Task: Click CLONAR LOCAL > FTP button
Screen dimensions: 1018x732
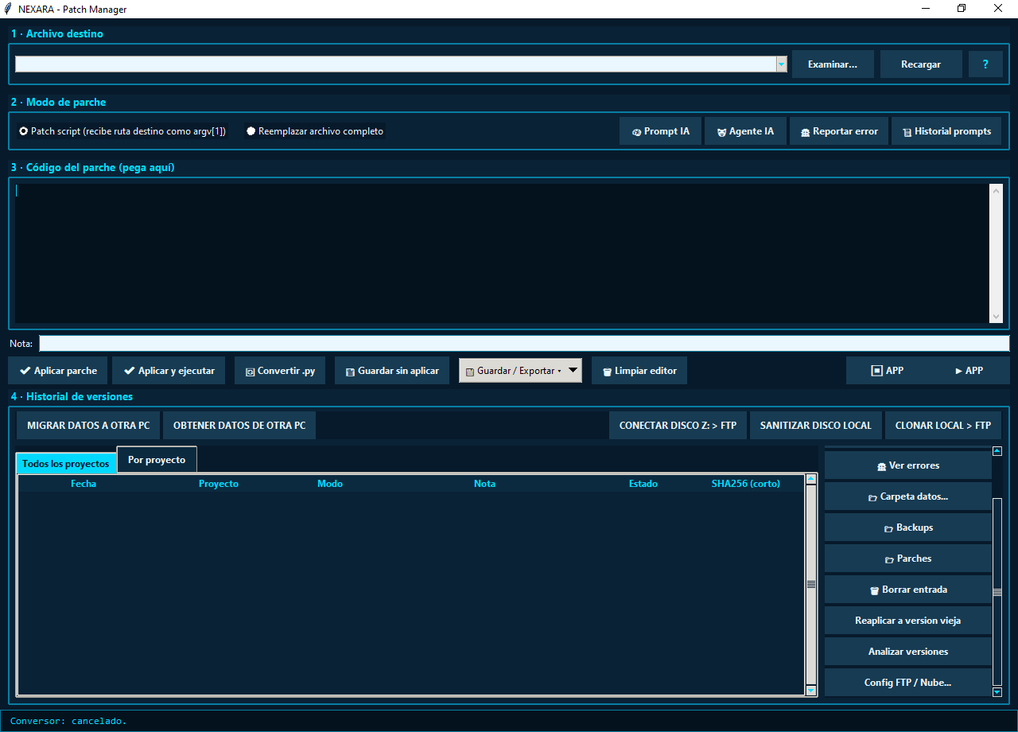Action: click(x=943, y=426)
